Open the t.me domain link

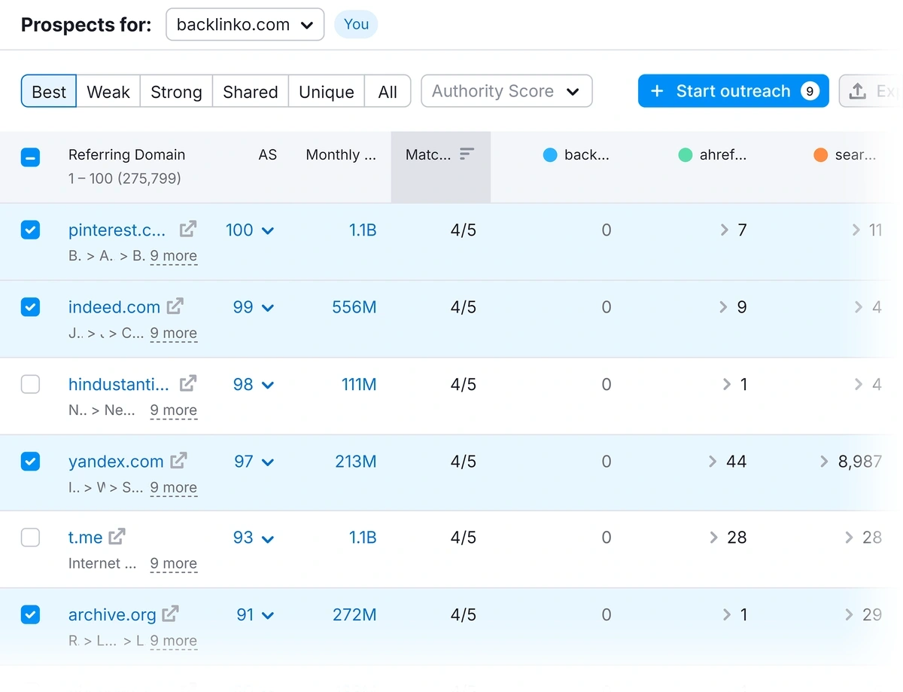click(x=85, y=538)
